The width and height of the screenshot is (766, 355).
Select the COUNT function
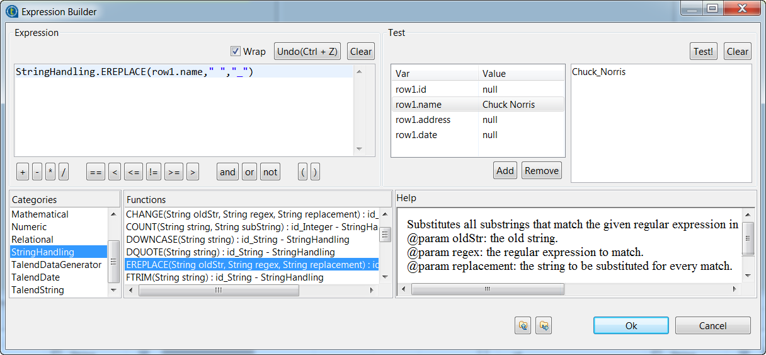point(252,227)
